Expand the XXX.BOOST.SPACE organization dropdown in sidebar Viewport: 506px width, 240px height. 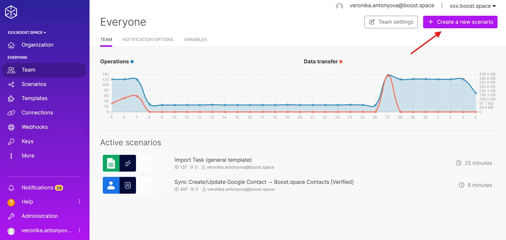tap(27, 33)
